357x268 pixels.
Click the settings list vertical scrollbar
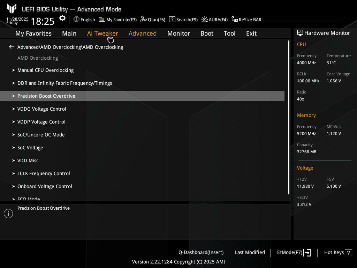[289, 117]
